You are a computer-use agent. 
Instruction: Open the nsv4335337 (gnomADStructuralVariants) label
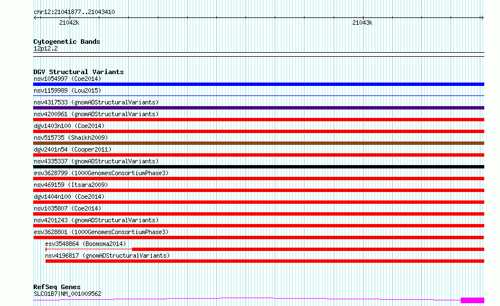(x=96, y=161)
